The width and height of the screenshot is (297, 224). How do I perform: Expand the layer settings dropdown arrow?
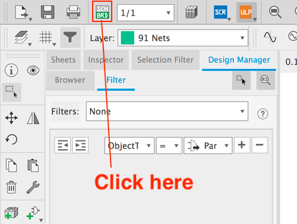pos(30,45)
